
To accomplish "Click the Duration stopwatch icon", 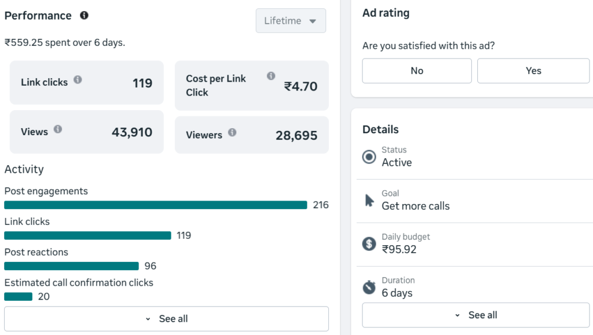I will [369, 287].
